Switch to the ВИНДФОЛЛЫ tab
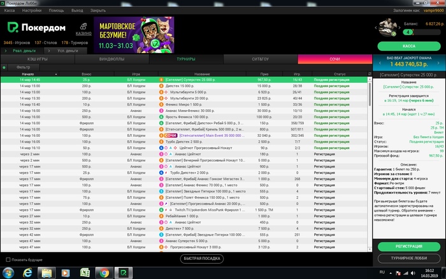446x279 pixels. 111,59
